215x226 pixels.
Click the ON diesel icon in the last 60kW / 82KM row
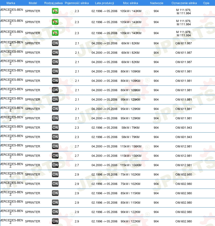55,62
